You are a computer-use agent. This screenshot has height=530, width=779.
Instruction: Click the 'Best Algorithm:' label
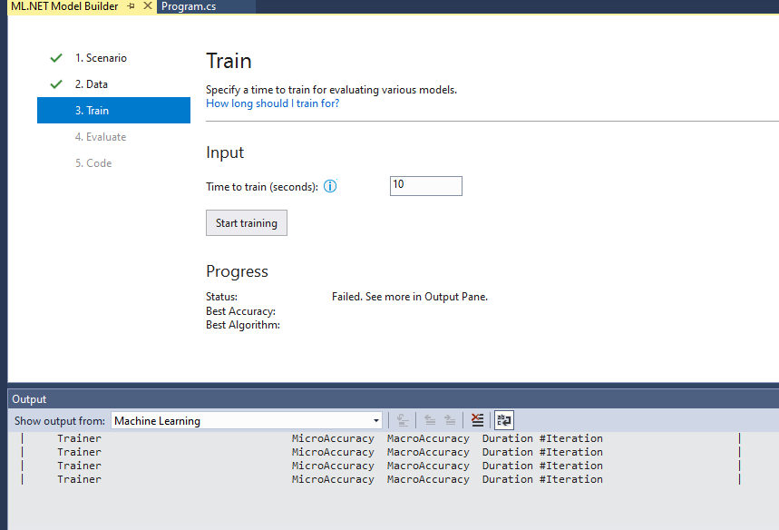(243, 325)
